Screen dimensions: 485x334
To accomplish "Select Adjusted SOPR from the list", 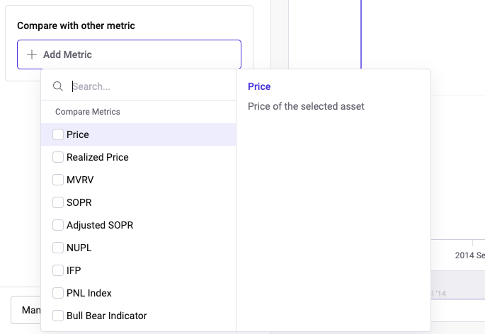I will [x=100, y=225].
